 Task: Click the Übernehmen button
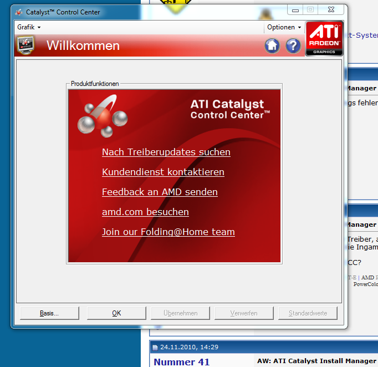180,313
